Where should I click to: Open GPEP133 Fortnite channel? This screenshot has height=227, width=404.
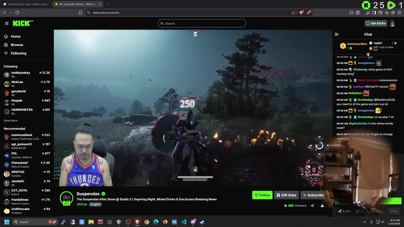pos(27,174)
